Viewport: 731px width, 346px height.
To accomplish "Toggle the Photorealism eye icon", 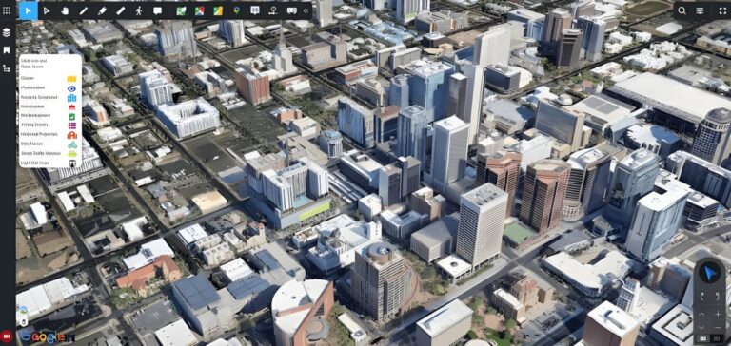I will (71, 88).
